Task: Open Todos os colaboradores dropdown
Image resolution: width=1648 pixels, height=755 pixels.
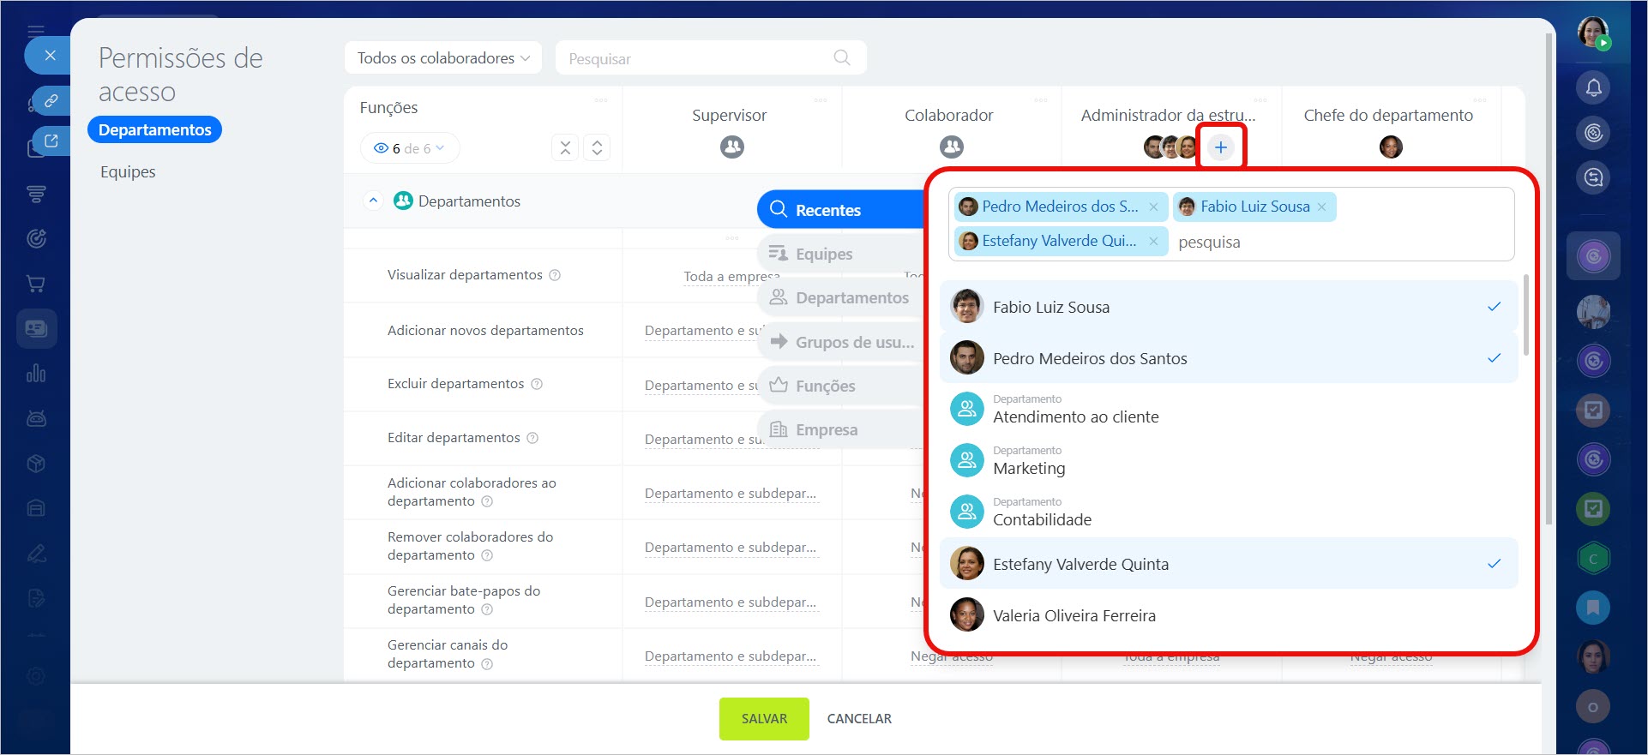Action: tap(442, 58)
